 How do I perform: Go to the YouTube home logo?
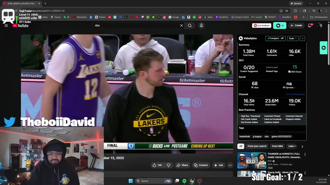pyautogui.click(x=20, y=25)
